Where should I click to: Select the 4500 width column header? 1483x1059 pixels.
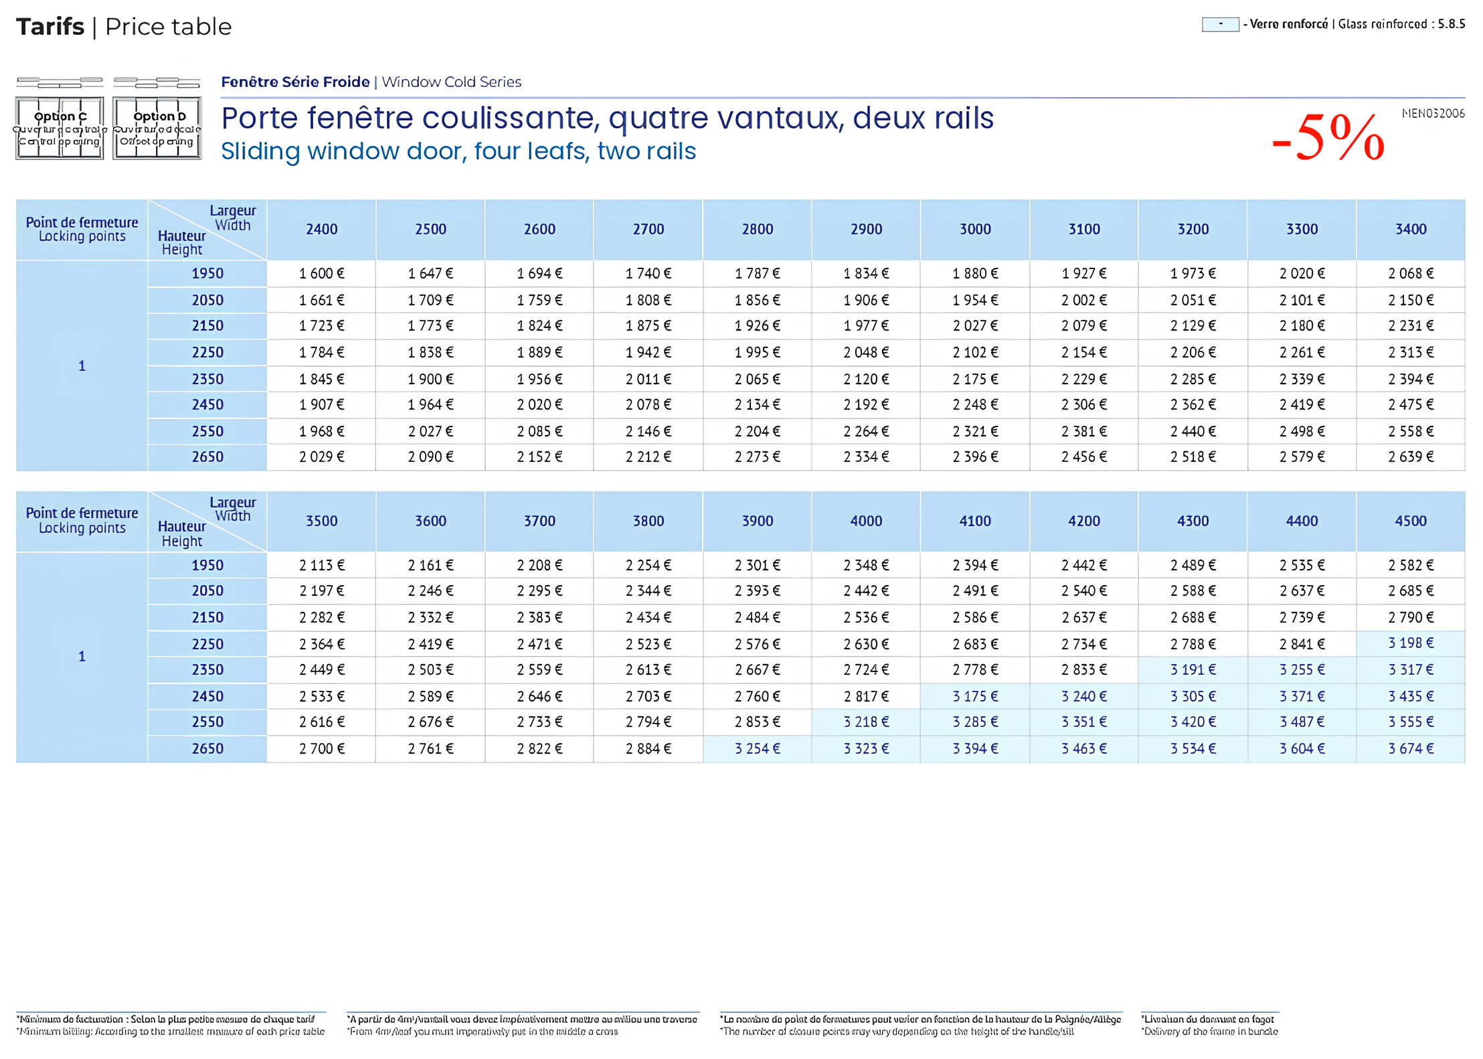pyautogui.click(x=1410, y=521)
